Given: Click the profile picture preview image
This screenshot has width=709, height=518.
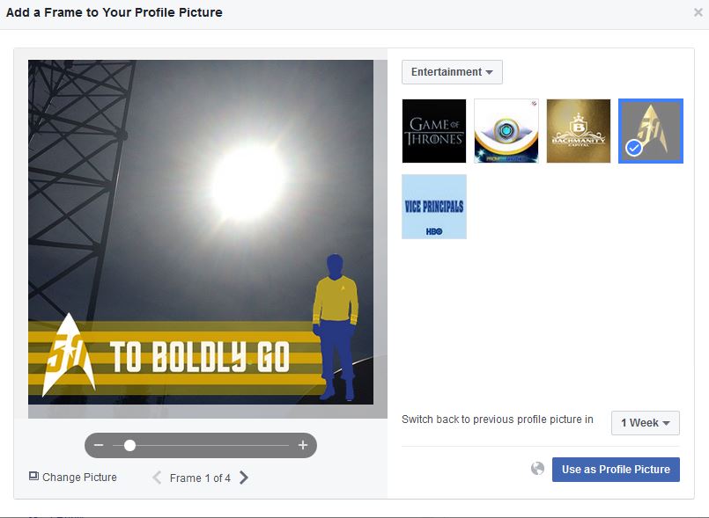Looking at the screenshot, I should pos(201,232).
